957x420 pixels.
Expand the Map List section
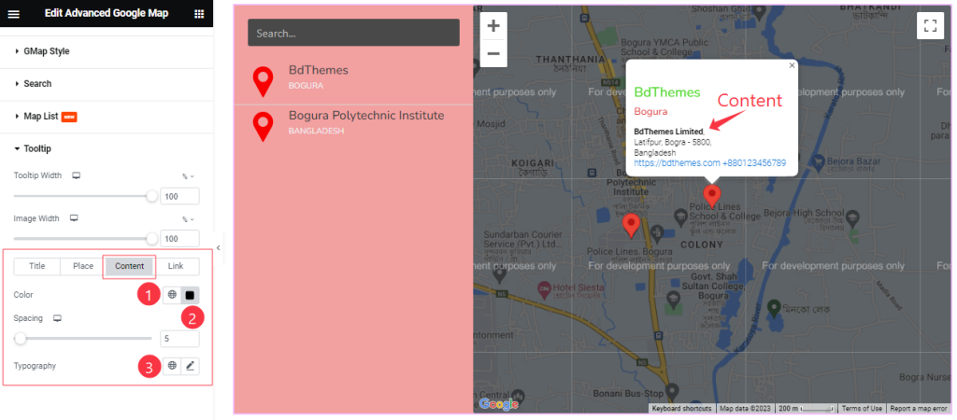[107, 117]
